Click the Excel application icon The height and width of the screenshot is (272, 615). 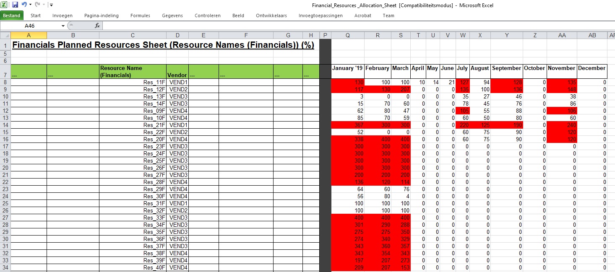(x=5, y=5)
